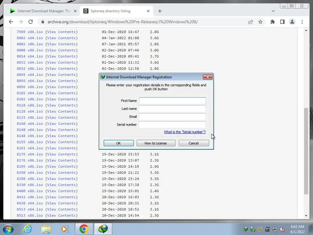Click the How to License button
313x235 pixels.
point(156,143)
